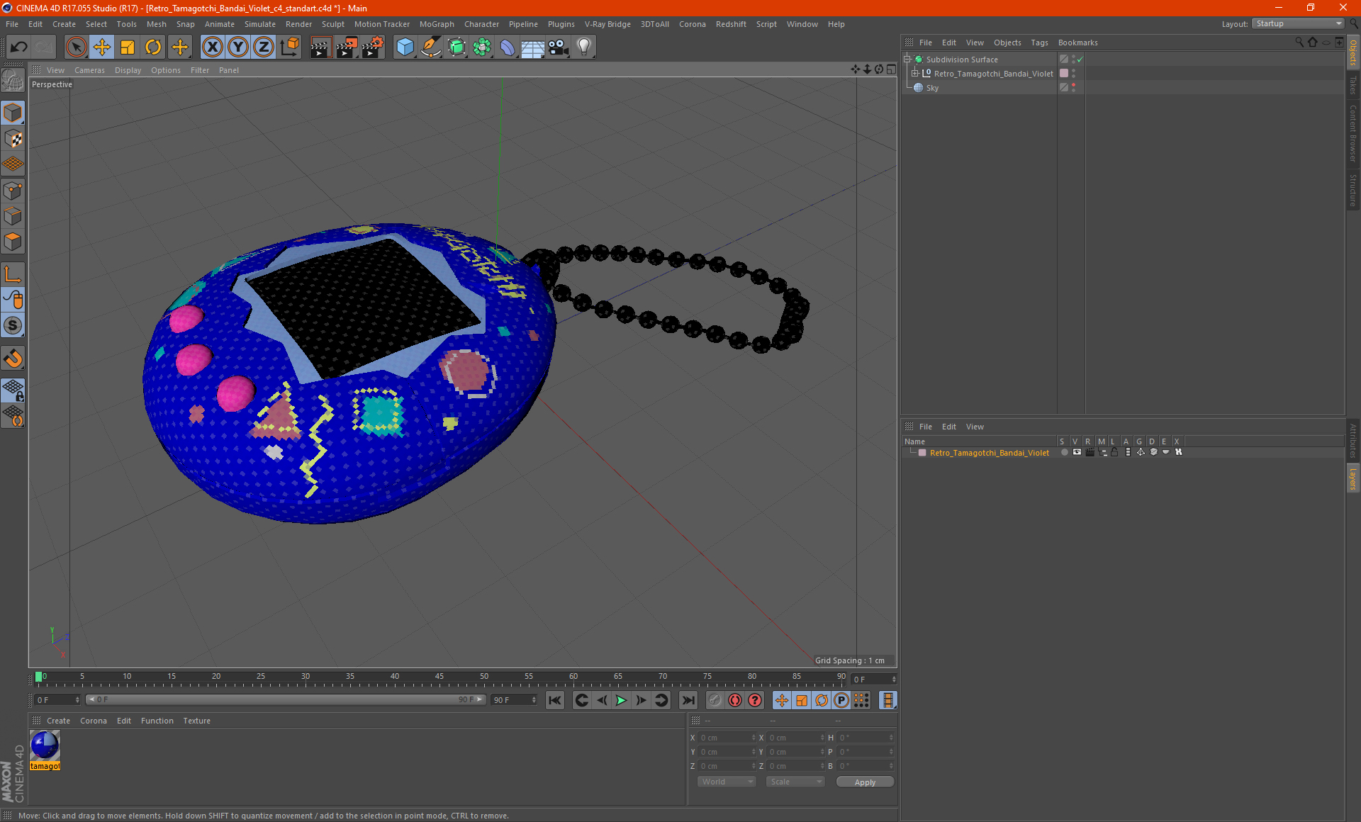Image resolution: width=1361 pixels, height=822 pixels.
Task: Toggle Z axis lock
Action: tap(264, 47)
